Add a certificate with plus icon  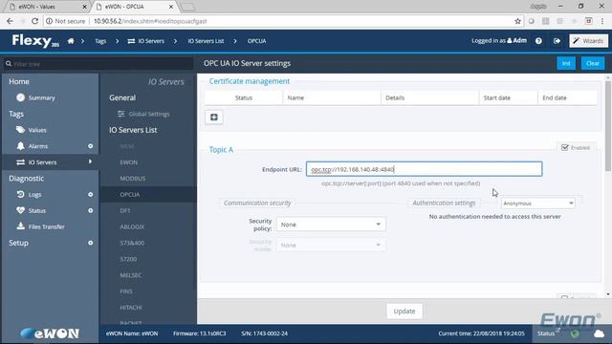(x=214, y=117)
